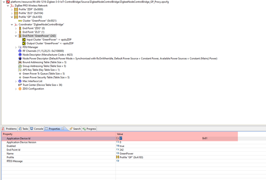Expand Profile "ZDP" (0x0000) node
Viewport: 266px width, 180px height.
click(12, 10)
